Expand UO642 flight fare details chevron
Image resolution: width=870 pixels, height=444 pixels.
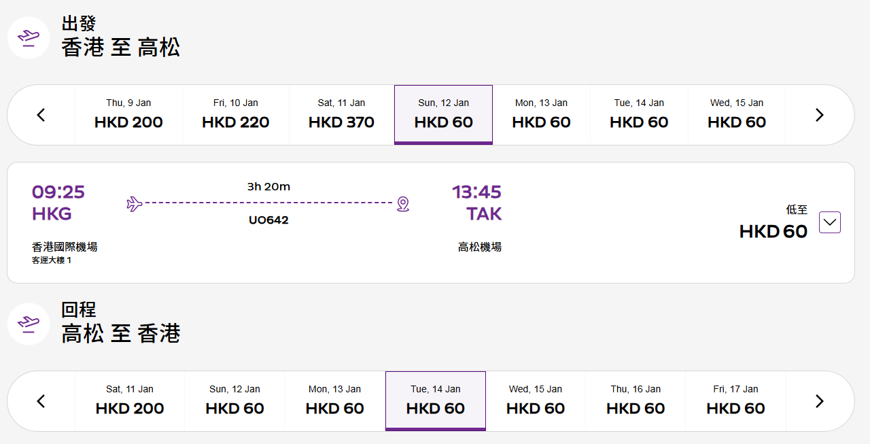click(x=830, y=222)
